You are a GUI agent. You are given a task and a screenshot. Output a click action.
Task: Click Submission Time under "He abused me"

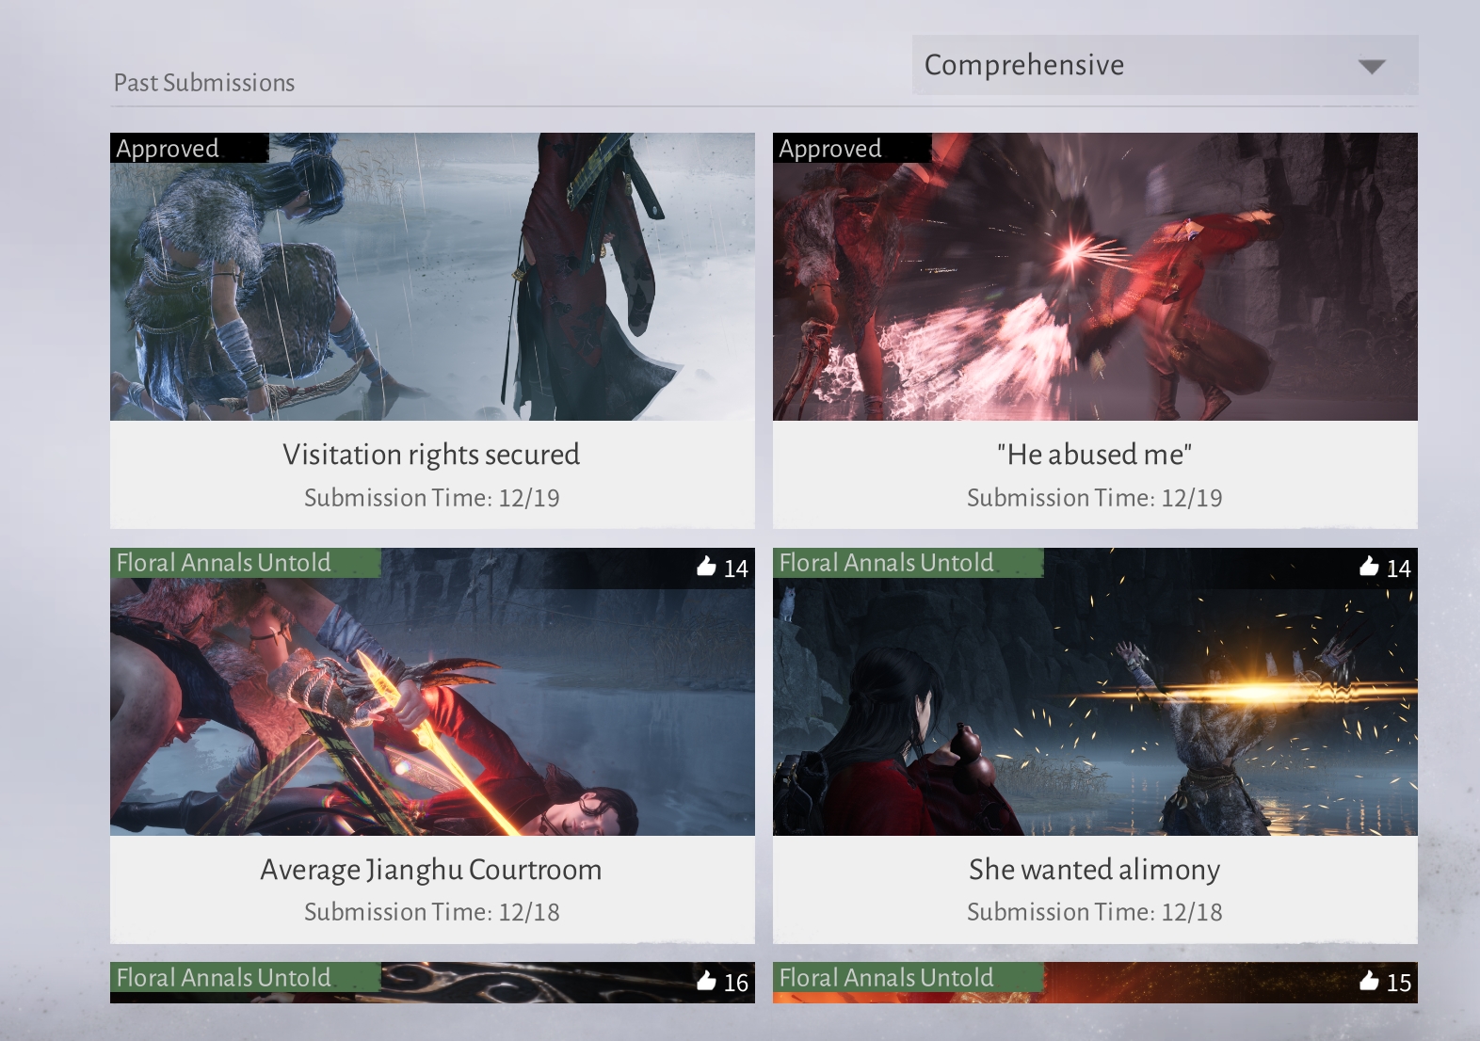[1095, 498]
